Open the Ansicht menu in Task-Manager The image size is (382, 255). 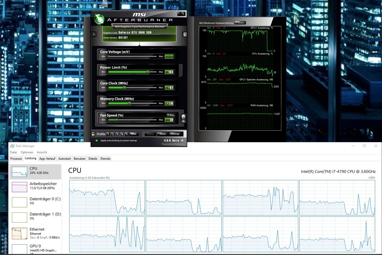click(x=42, y=152)
